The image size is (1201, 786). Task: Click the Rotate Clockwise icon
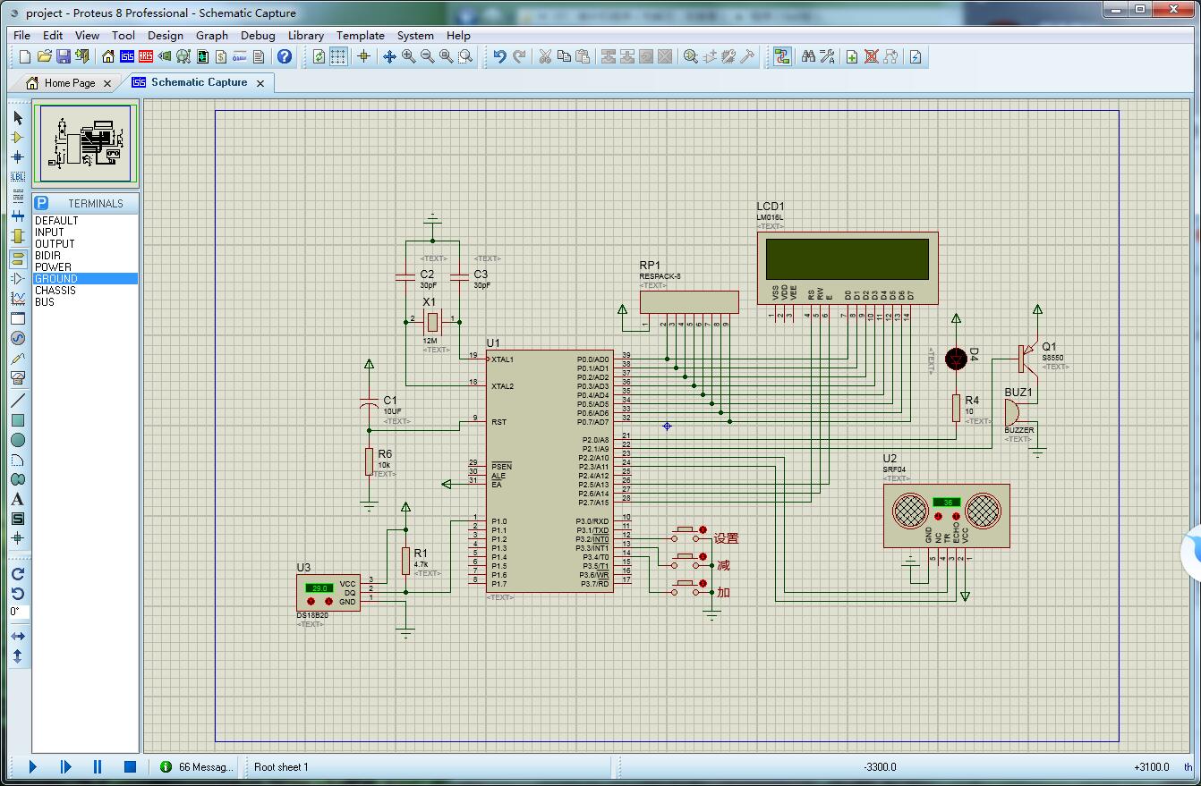(x=17, y=574)
